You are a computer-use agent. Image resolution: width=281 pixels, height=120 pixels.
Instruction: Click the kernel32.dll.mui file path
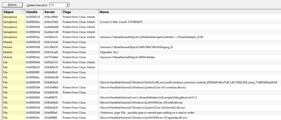click(142, 107)
